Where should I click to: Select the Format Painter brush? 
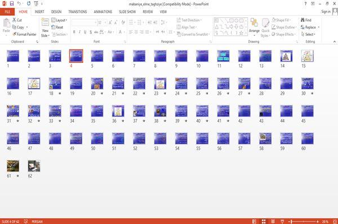(15, 34)
